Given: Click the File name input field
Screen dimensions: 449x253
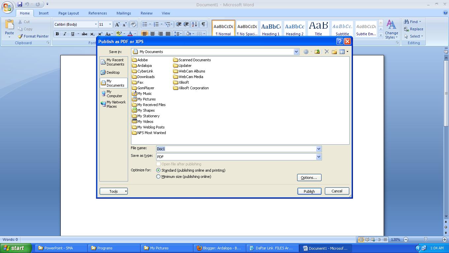Looking at the screenshot, I should pyautogui.click(x=236, y=149).
